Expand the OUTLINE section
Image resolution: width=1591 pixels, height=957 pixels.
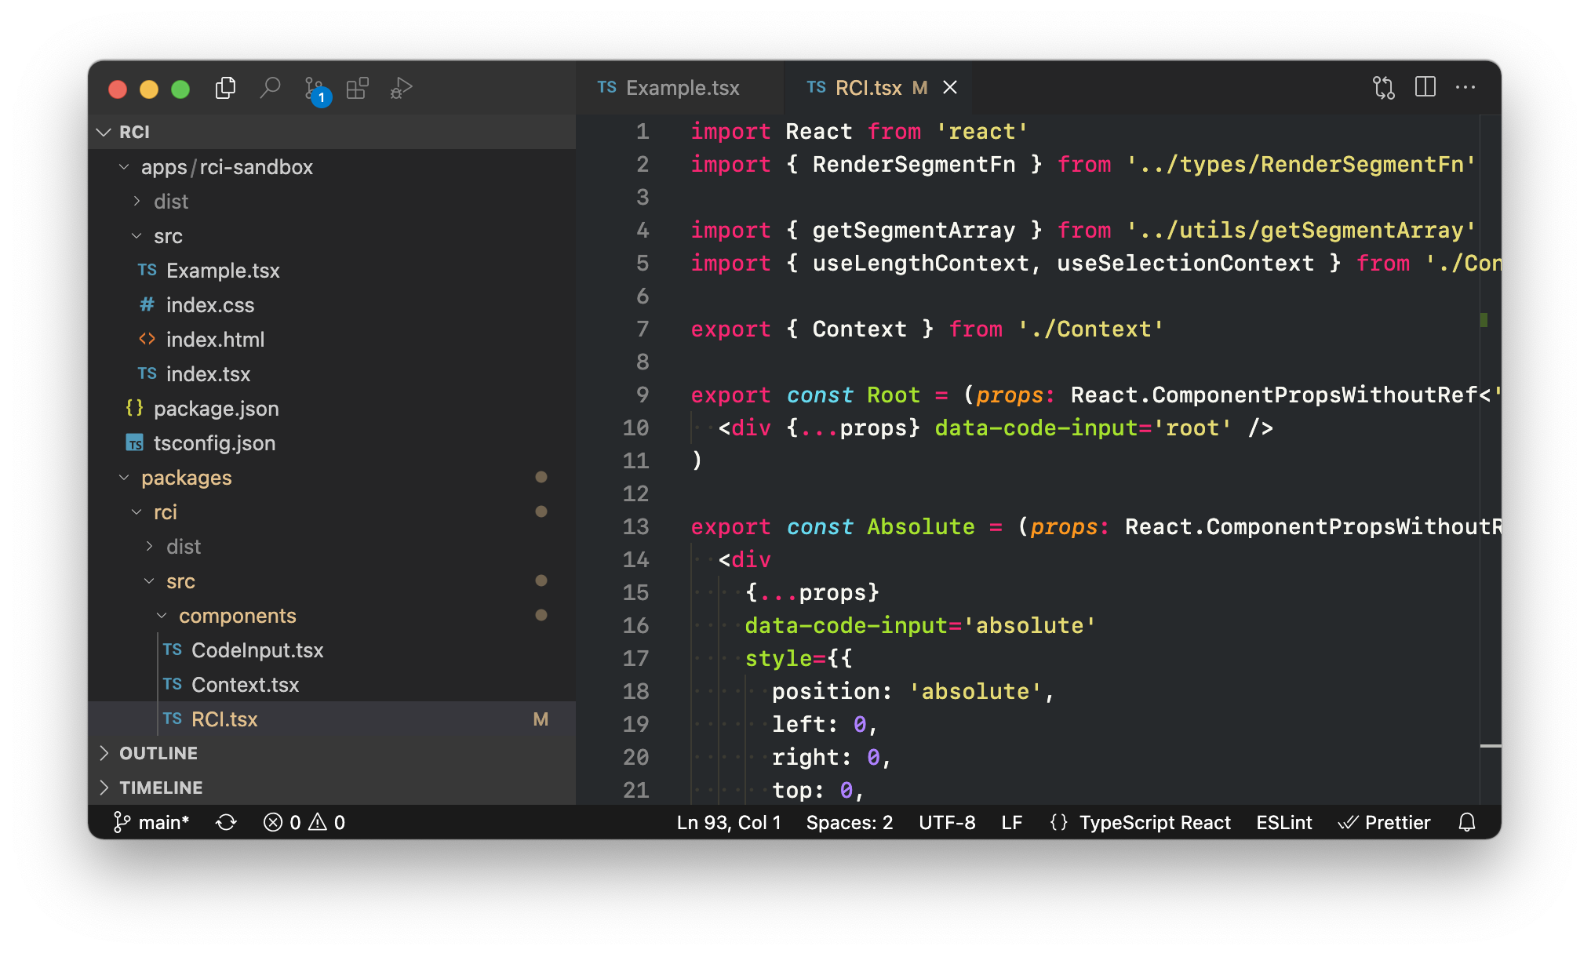click(158, 753)
